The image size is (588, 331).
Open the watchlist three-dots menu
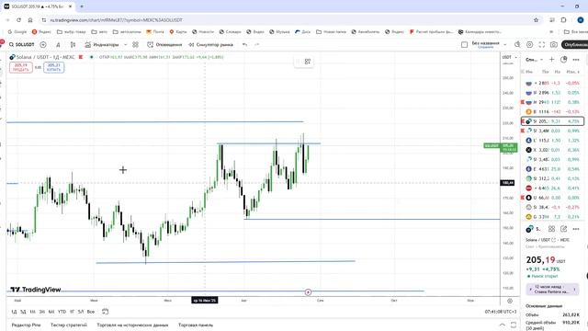coord(576,59)
